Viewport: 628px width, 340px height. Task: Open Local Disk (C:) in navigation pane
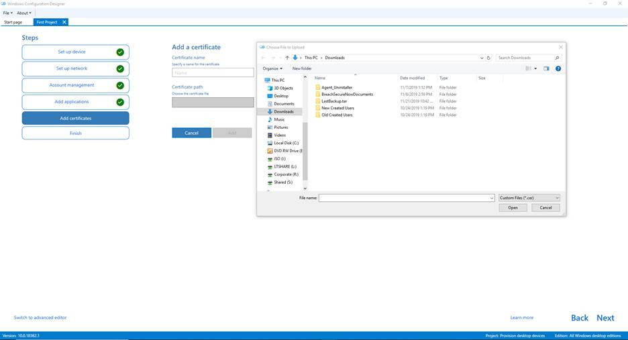(x=286, y=143)
